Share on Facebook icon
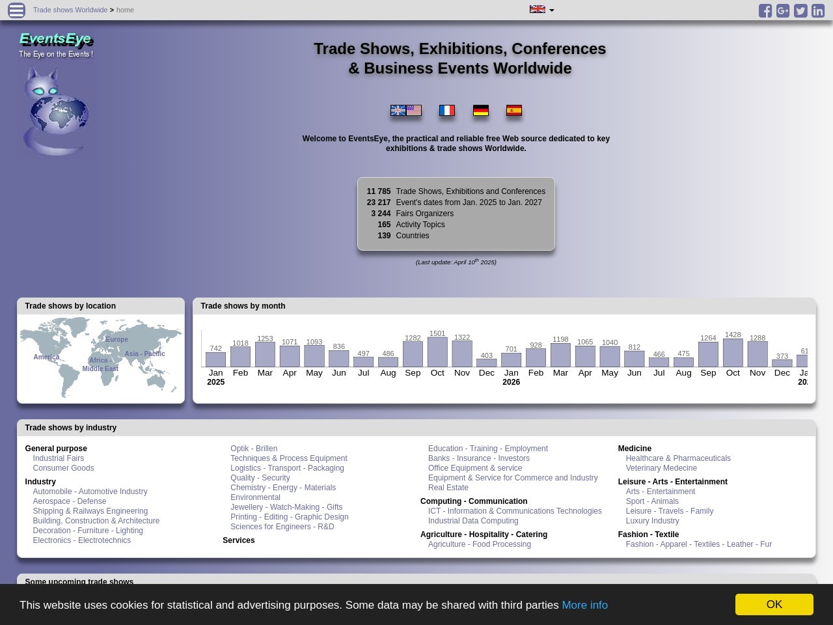 [765, 10]
